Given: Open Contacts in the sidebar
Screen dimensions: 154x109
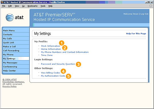Looking at the screenshot, I should [16, 35].
